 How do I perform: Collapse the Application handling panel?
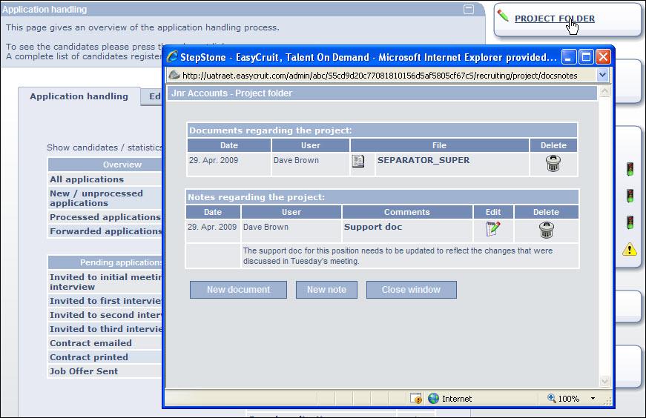coord(469,9)
